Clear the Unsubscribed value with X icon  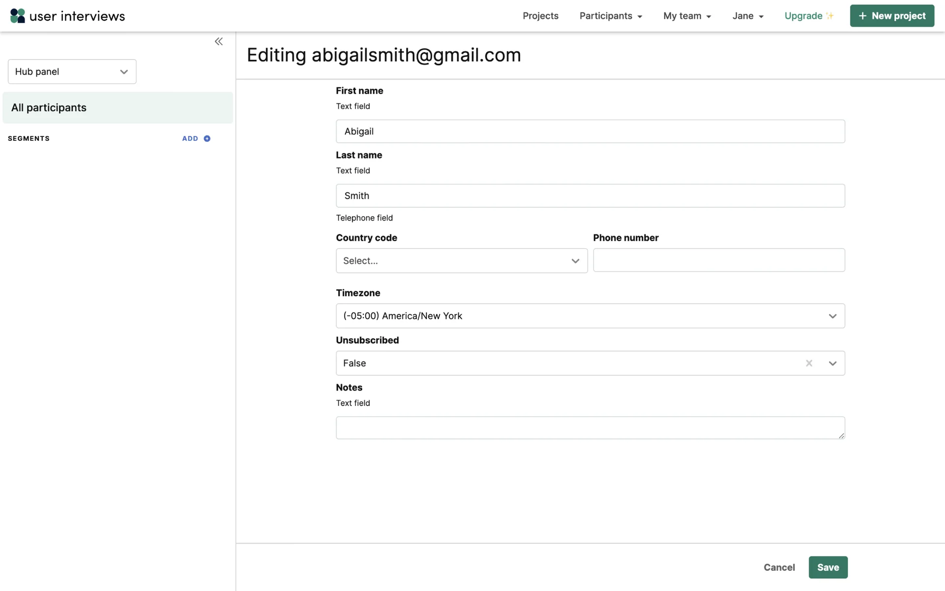[x=809, y=363]
